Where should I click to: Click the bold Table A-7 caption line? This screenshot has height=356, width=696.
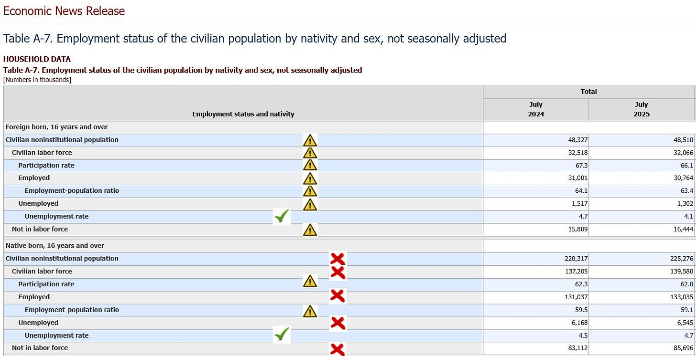click(x=183, y=70)
